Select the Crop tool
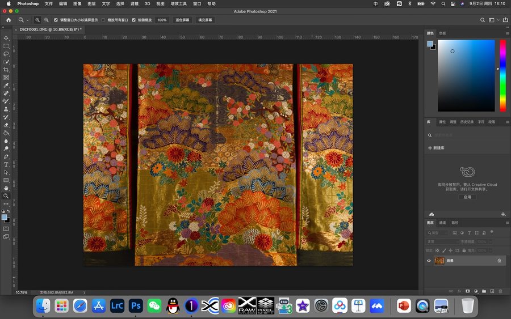Image resolution: width=511 pixels, height=319 pixels. click(6, 70)
